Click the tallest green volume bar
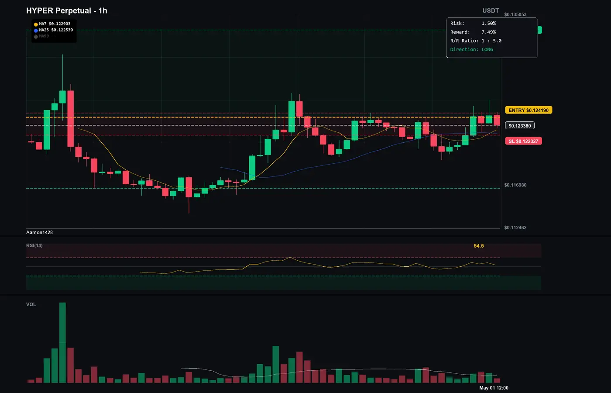The width and height of the screenshot is (611, 393). click(x=62, y=343)
